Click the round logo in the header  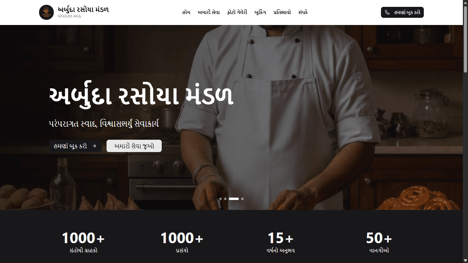(x=46, y=12)
